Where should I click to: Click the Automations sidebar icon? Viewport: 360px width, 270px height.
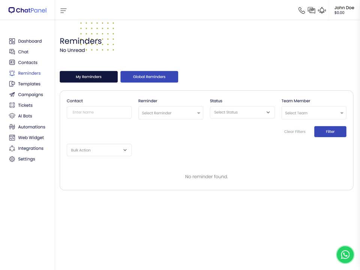pos(12,127)
